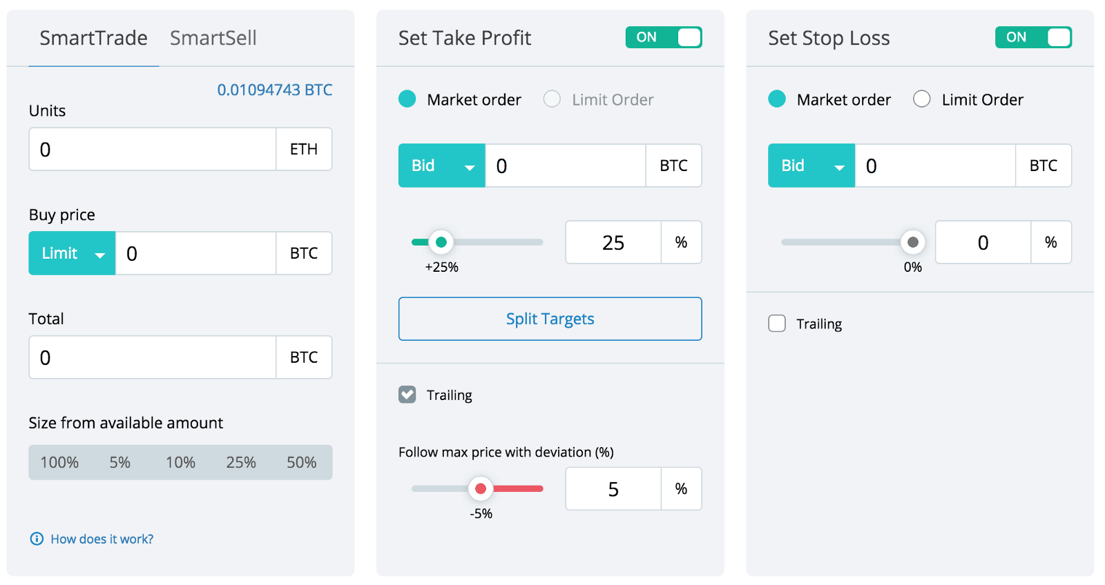
Task: Select Limit Order radio in Stop Loss
Action: (x=922, y=99)
